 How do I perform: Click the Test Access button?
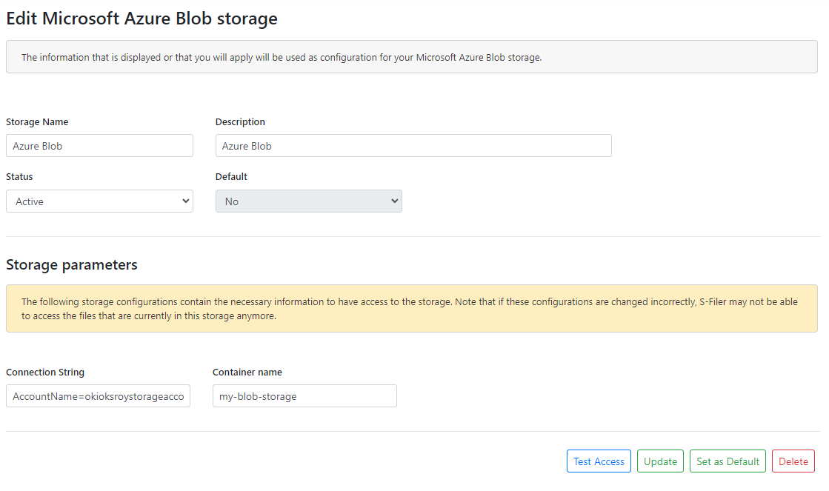(x=599, y=461)
